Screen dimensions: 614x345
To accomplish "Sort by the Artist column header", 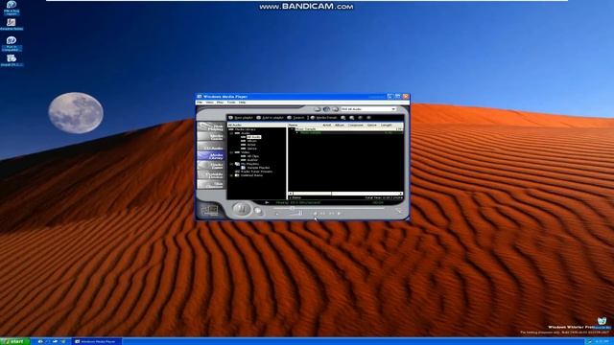I will point(327,126).
